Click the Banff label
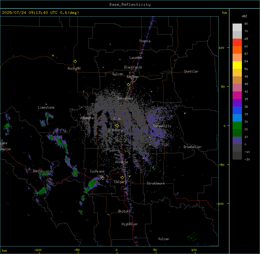 pos(37,171)
